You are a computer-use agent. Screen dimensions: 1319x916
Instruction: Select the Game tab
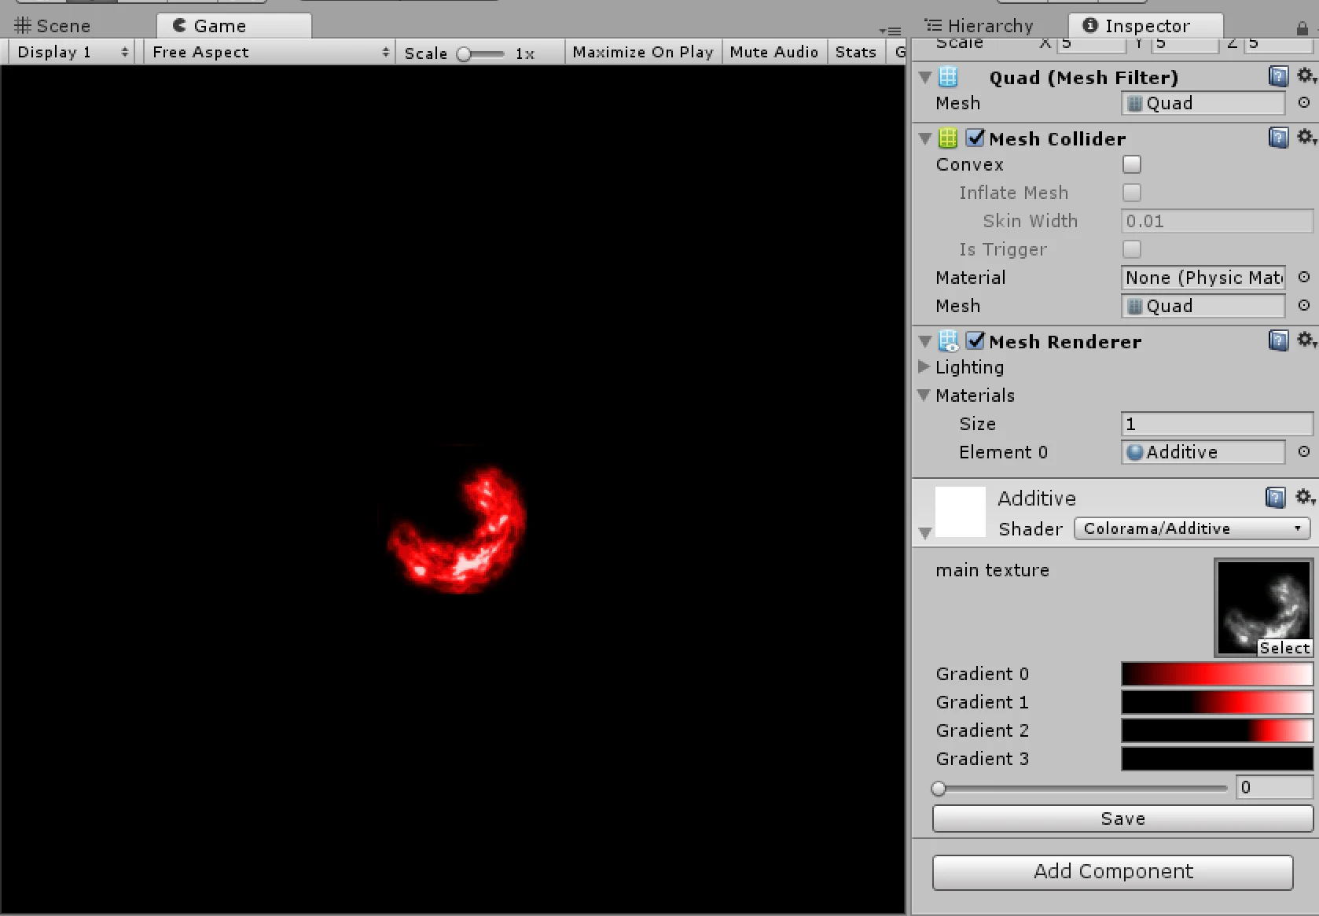click(x=234, y=26)
